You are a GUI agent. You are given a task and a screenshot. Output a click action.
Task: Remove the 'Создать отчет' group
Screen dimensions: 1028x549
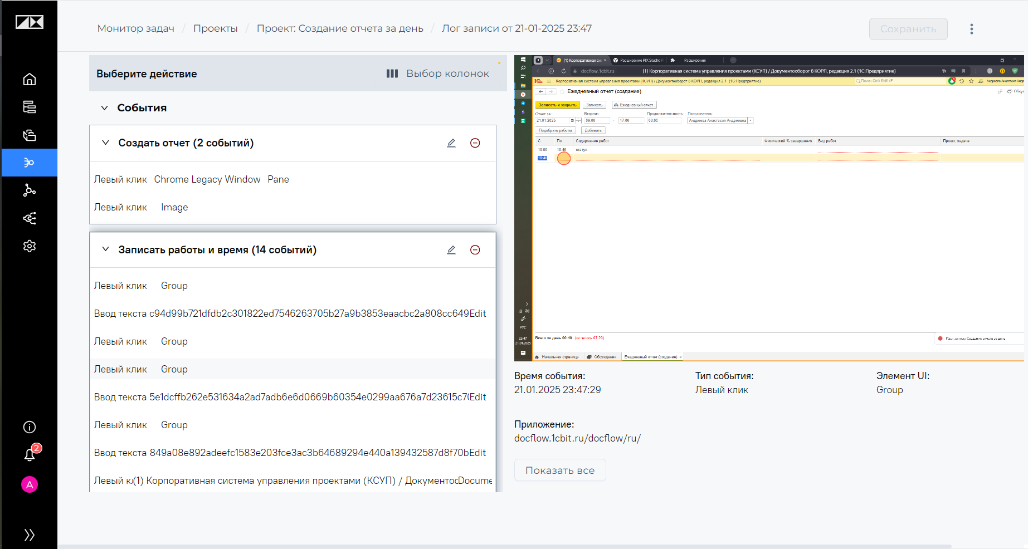475,143
